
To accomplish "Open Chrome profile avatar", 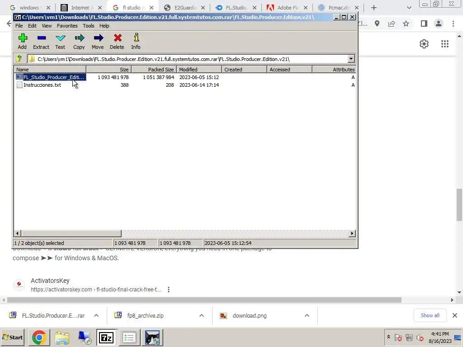I will click(439, 23).
